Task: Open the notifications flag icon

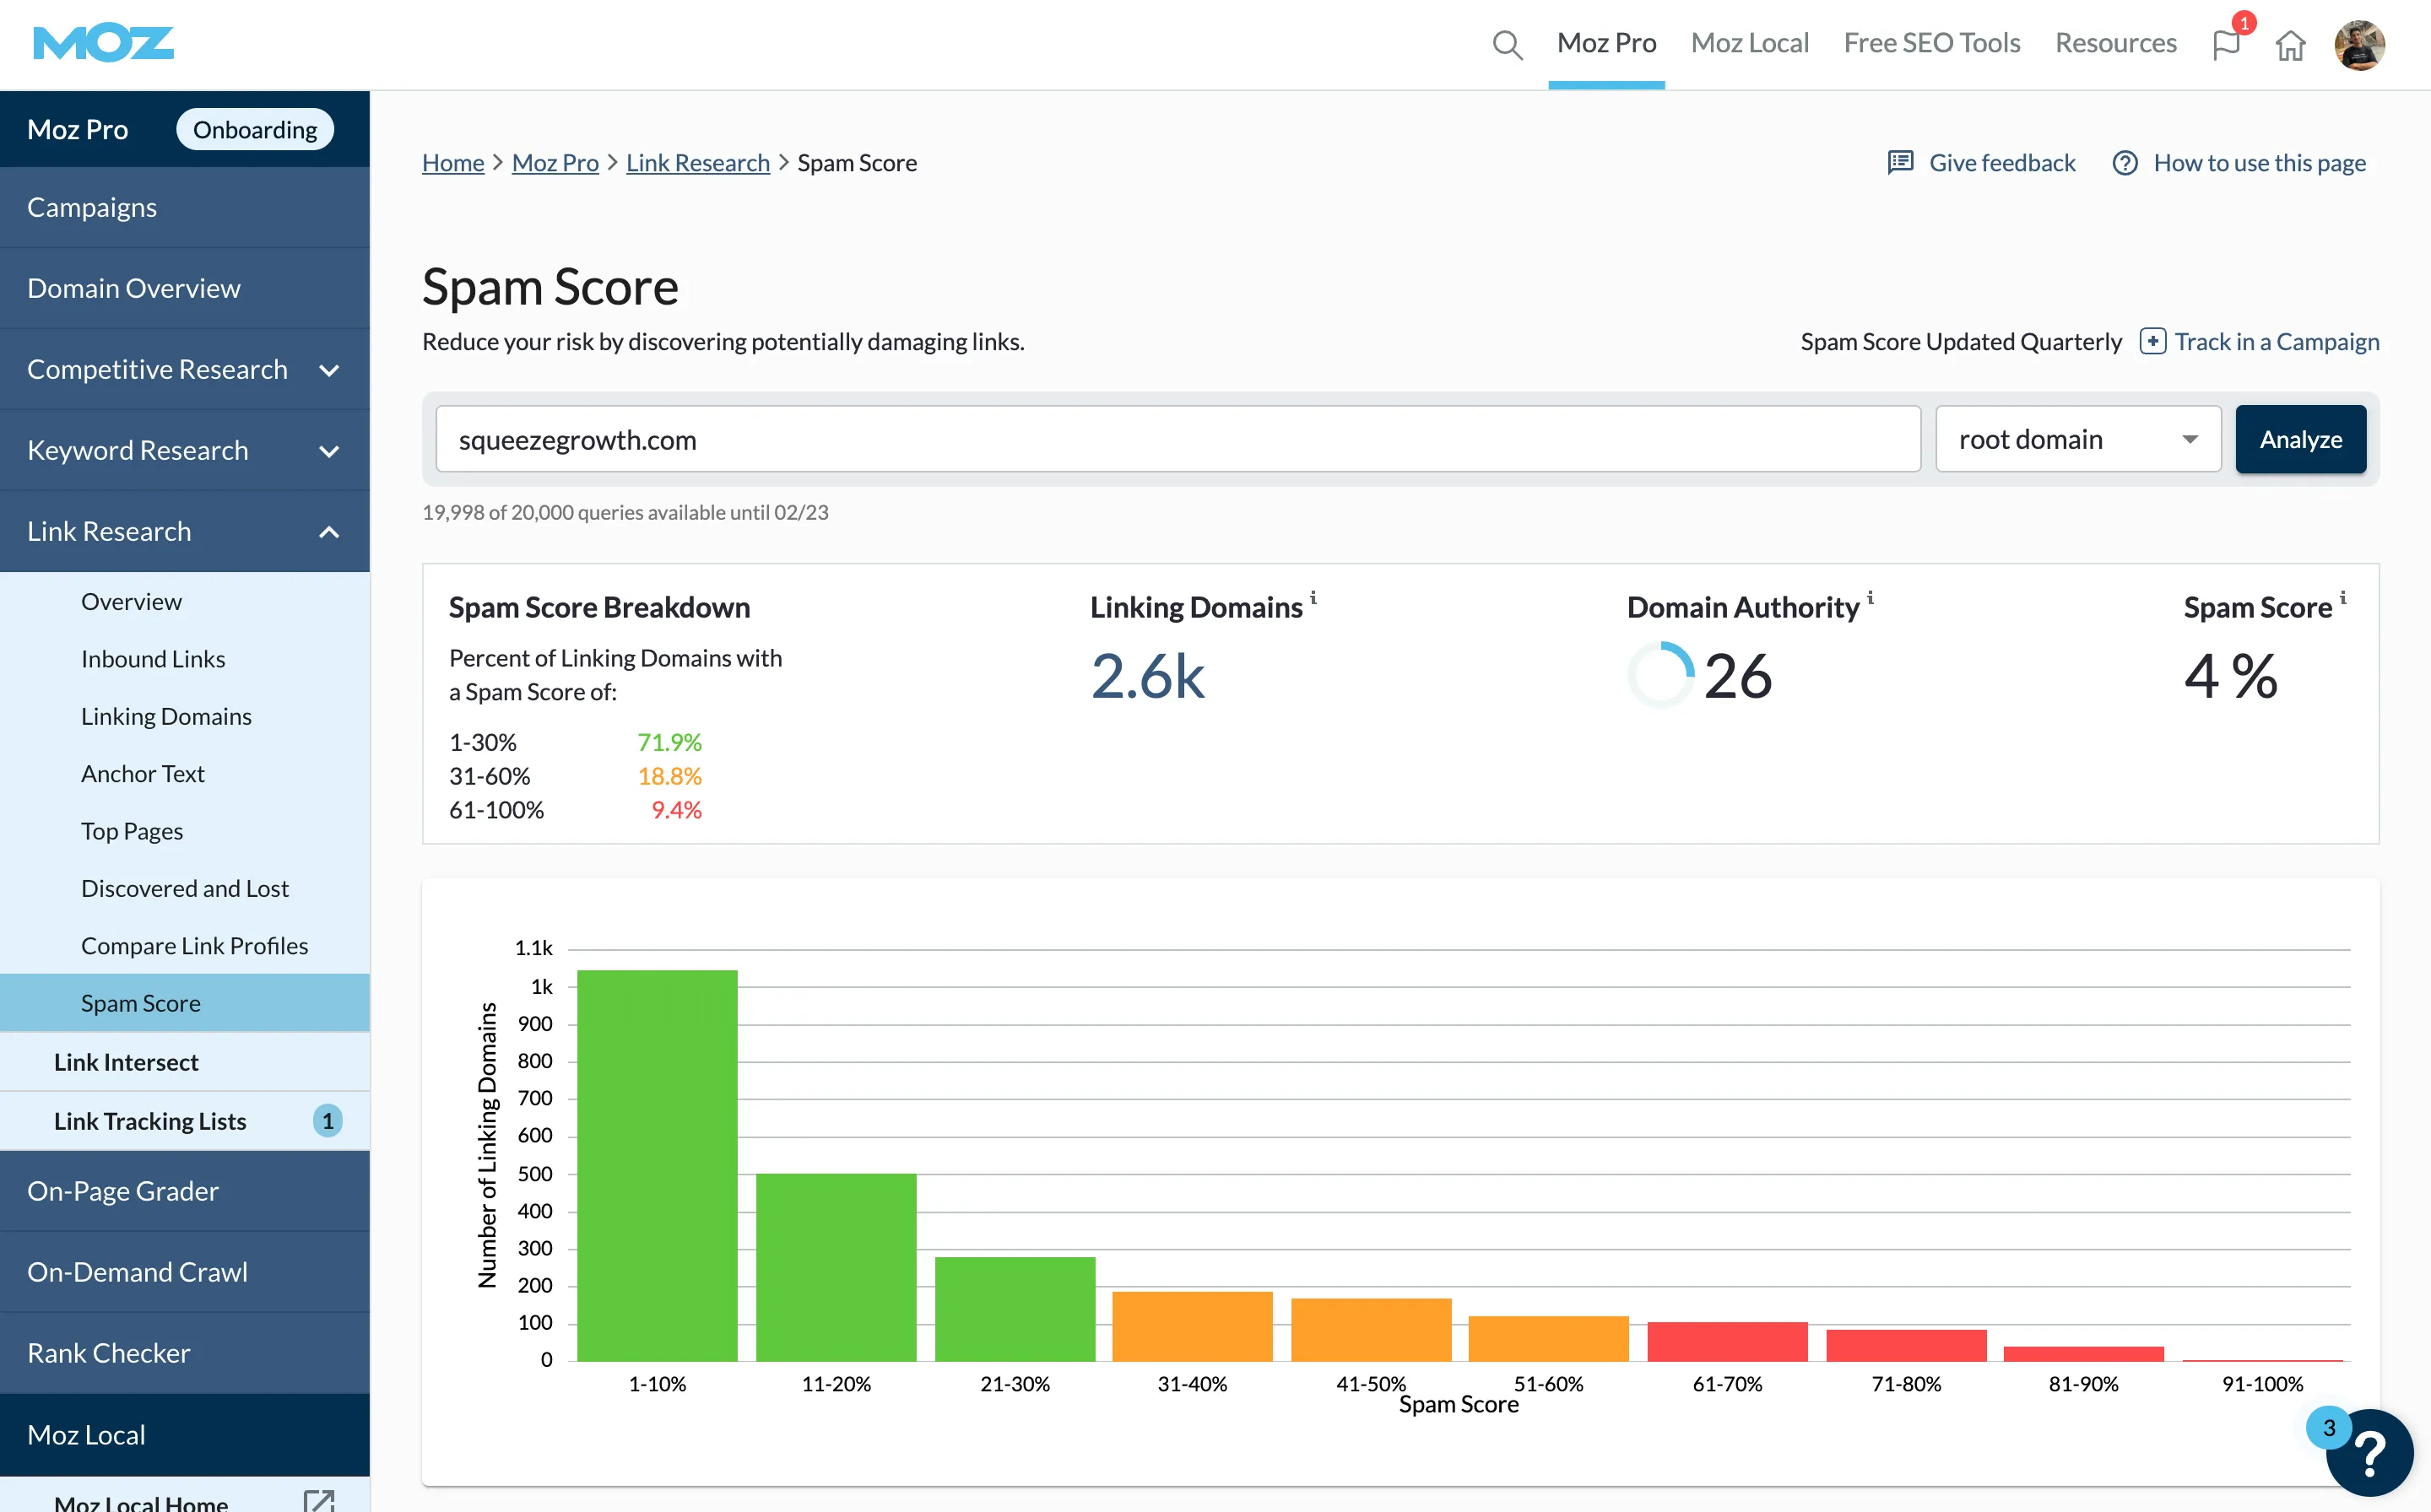Action: click(x=2225, y=45)
